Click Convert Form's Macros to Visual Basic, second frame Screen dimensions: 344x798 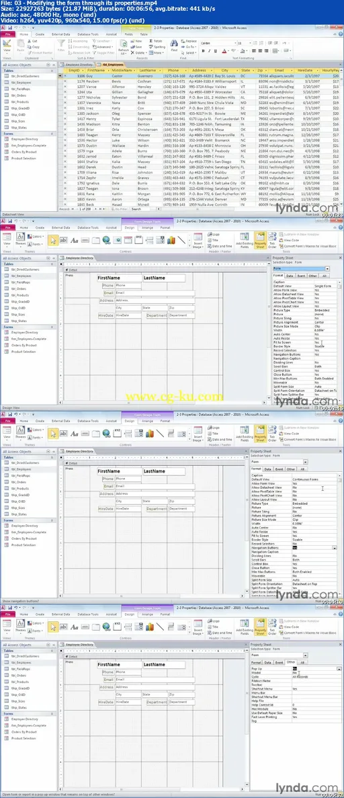307,246
